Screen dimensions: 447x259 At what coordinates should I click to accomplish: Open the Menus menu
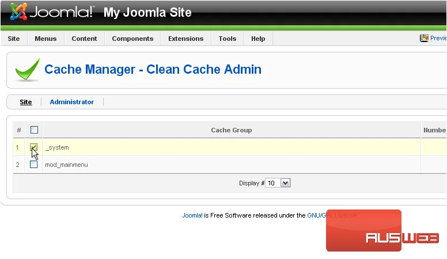(46, 39)
